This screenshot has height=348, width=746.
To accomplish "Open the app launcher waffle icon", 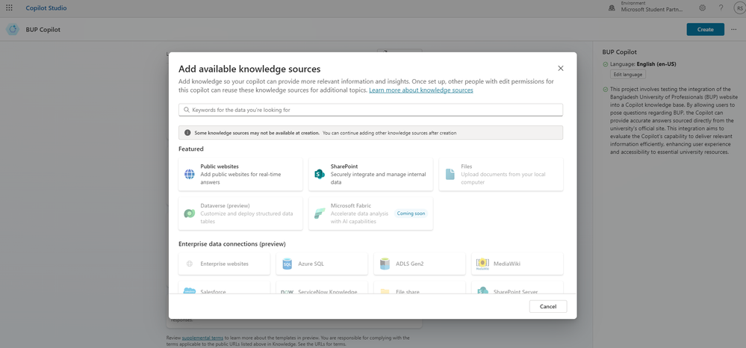I will click(x=9, y=8).
